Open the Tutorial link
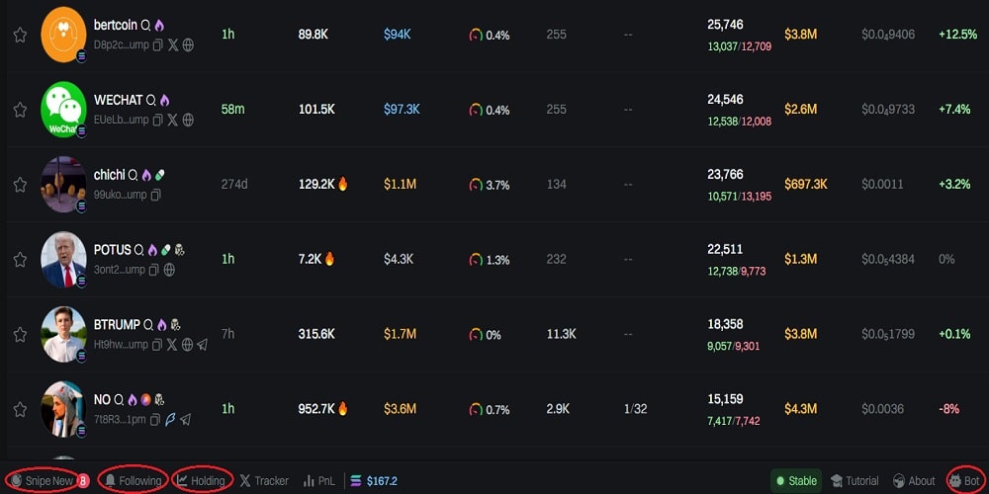 (x=854, y=481)
